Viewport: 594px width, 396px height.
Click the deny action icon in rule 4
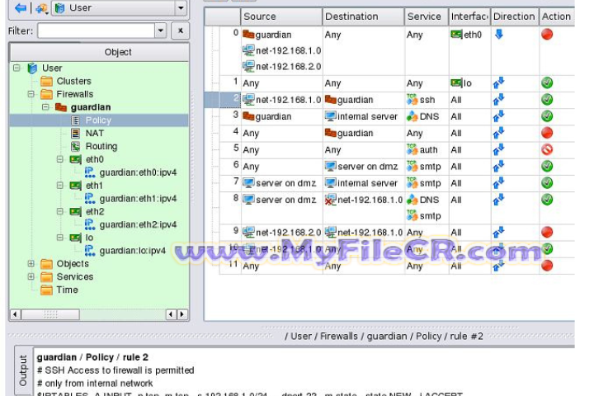pos(547,133)
